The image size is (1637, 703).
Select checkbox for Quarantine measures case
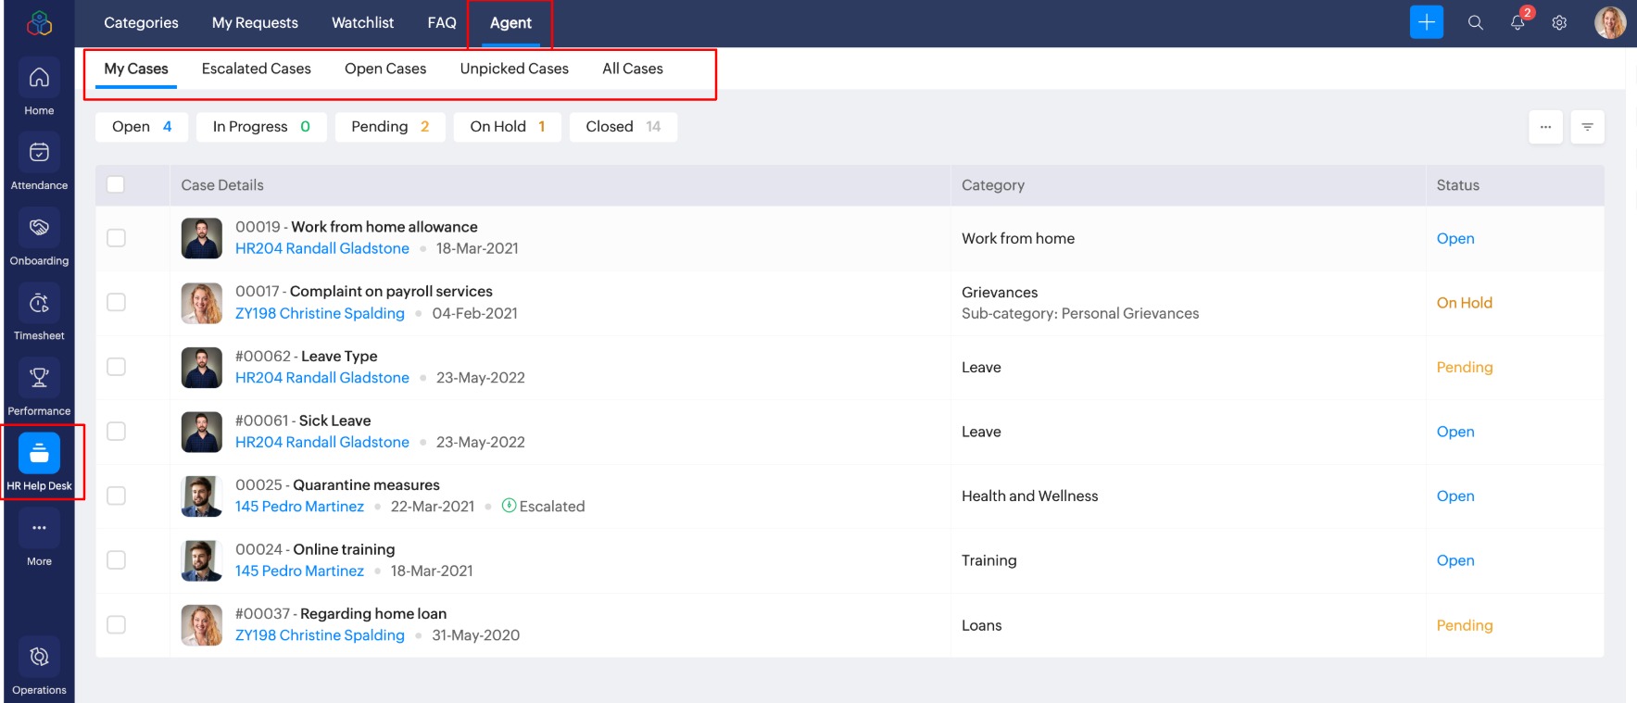(x=116, y=496)
